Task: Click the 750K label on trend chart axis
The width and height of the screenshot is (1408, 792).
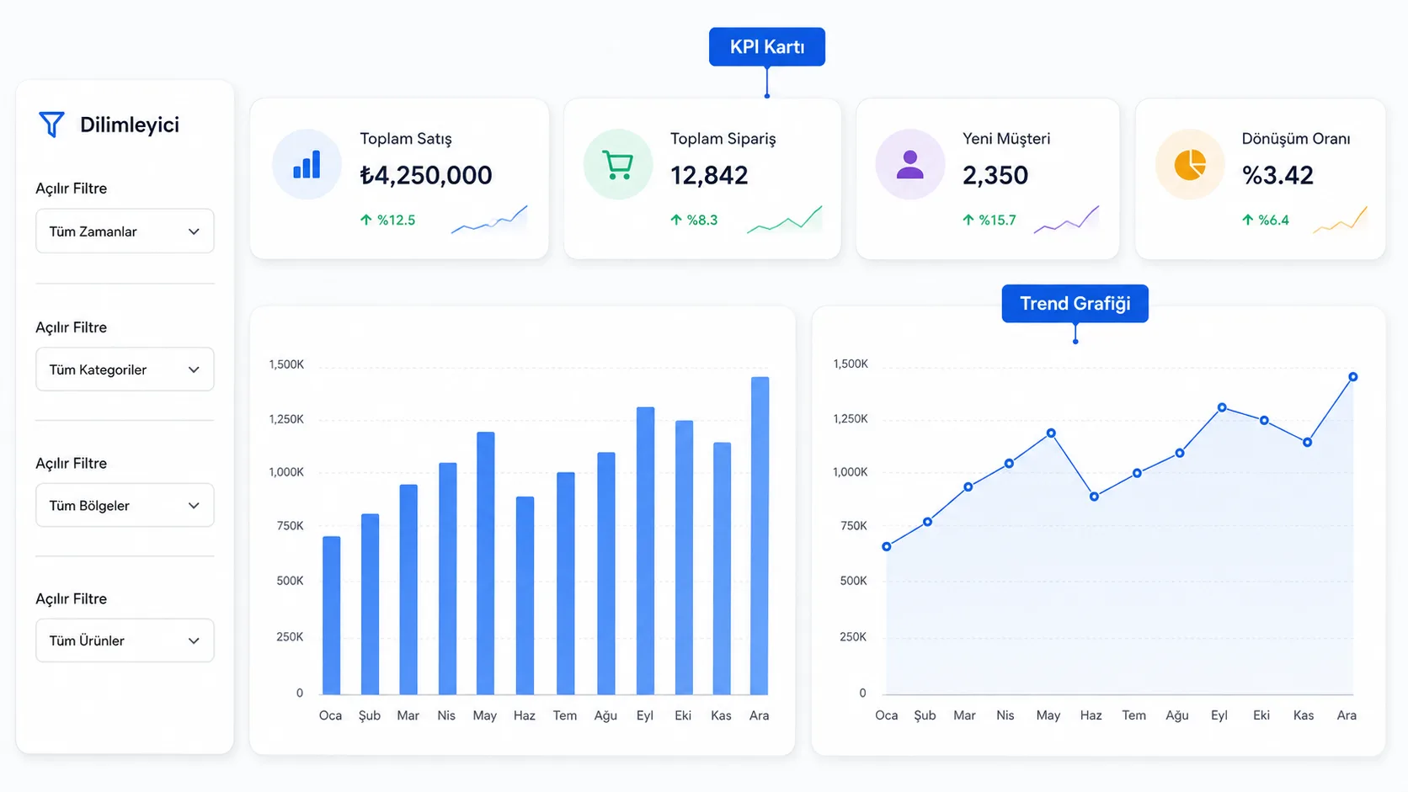Action: pyautogui.click(x=854, y=526)
